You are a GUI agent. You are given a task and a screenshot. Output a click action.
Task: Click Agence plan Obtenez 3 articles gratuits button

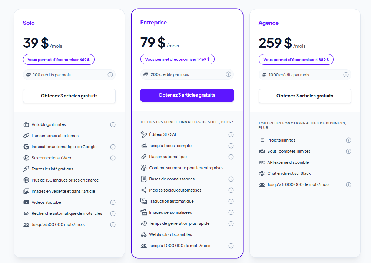[305, 96]
